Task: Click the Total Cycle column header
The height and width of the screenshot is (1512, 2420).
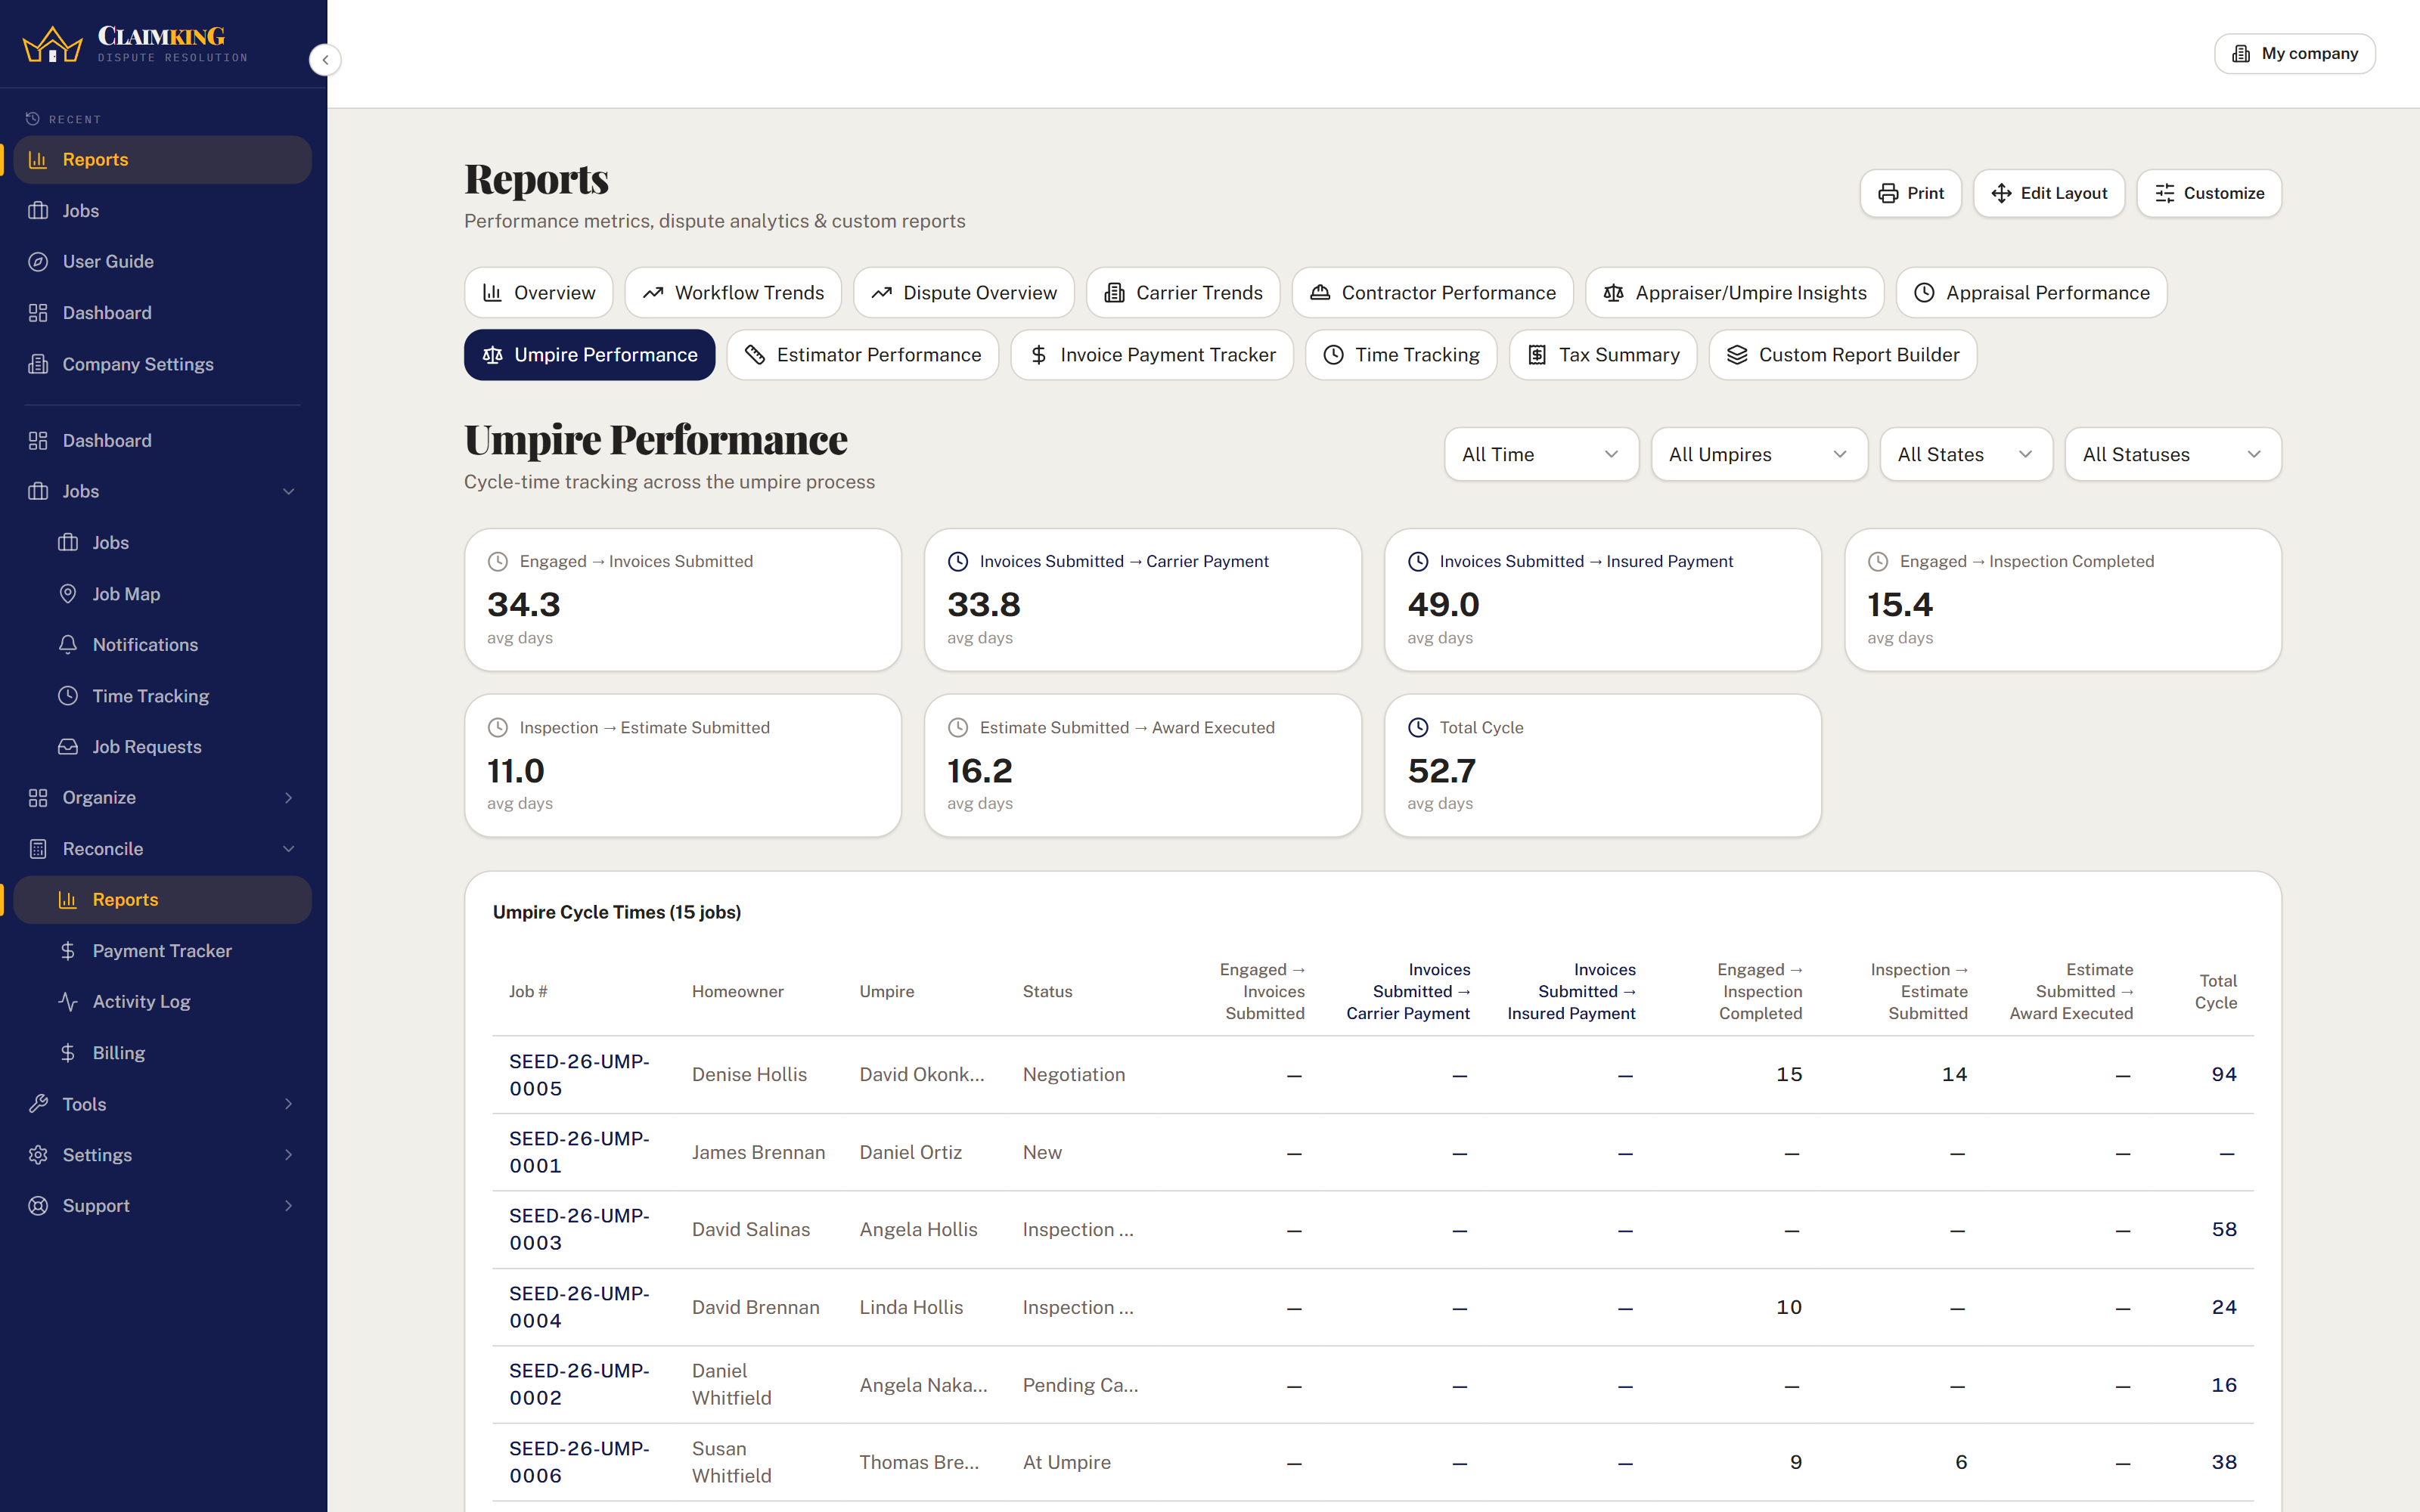Action: click(2216, 992)
